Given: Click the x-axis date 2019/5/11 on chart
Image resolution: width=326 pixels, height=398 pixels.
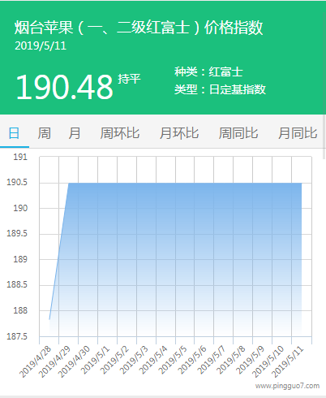Looking at the screenshot, I should click(x=288, y=361).
